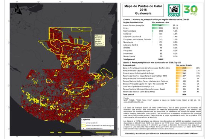Click the red heat point legend dot

[x=84, y=128]
